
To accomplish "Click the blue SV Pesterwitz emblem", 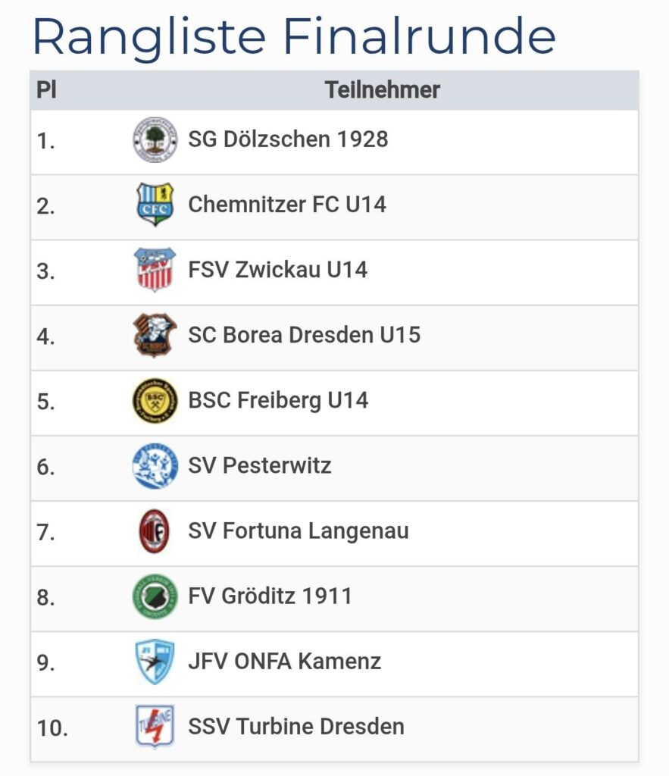I will pos(155,465).
